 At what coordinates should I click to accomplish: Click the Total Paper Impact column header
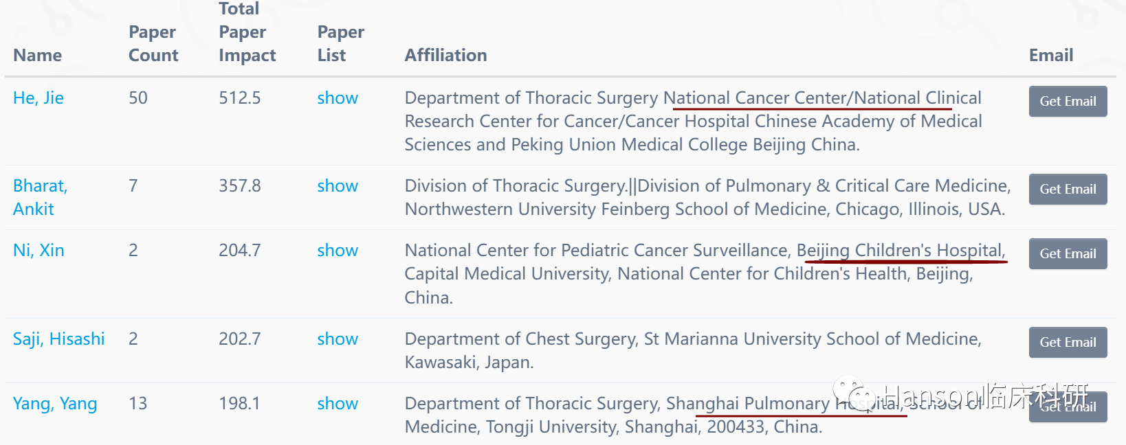247,32
